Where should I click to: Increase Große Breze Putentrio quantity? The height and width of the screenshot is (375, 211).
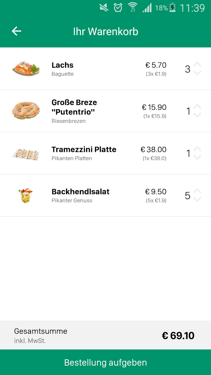[197, 107]
